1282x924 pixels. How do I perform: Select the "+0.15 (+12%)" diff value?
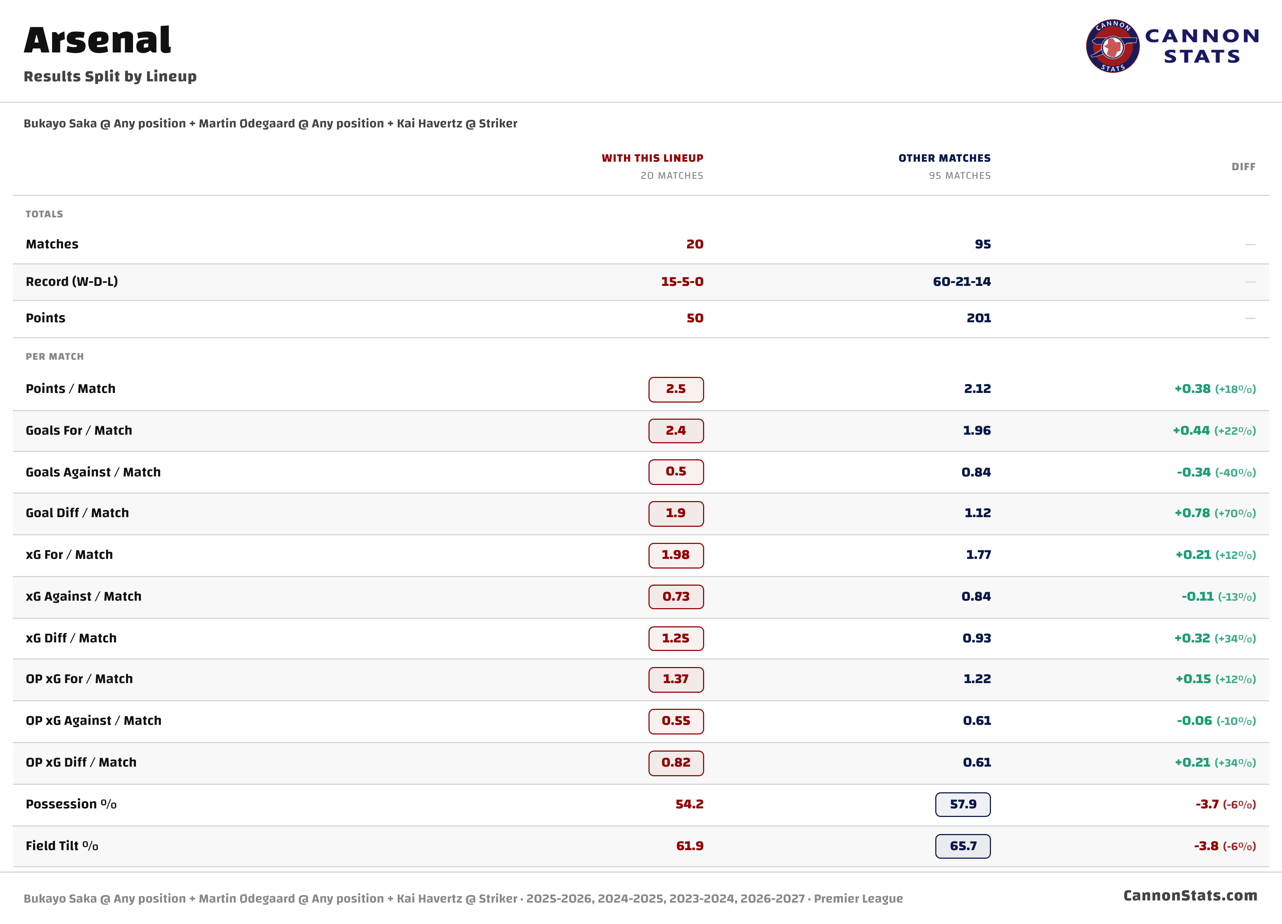[x=1216, y=680]
